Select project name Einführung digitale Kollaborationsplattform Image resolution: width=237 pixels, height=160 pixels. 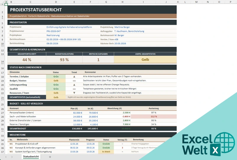point(69,27)
